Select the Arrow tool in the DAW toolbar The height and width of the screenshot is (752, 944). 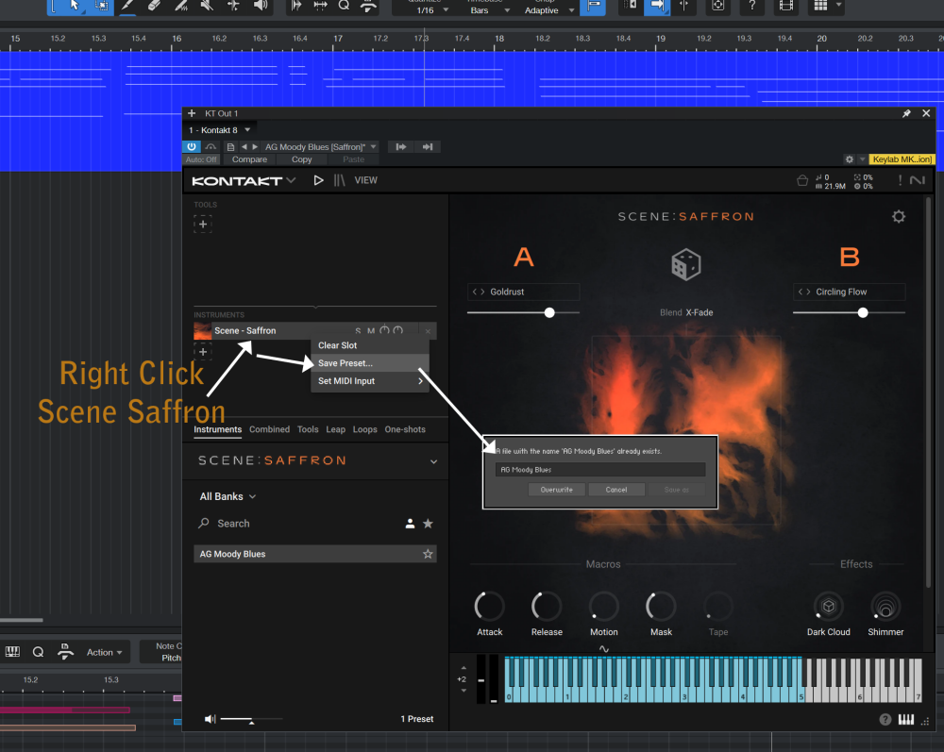75,6
